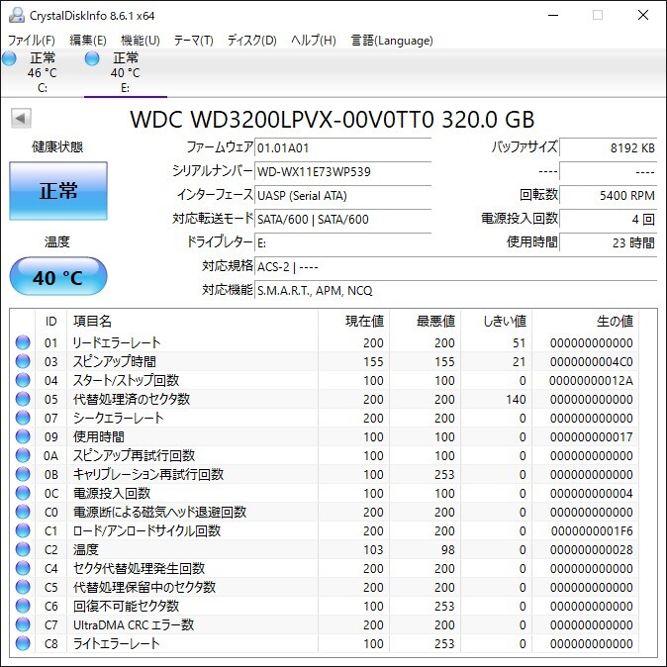This screenshot has height=667, width=667.
Task: Select the リードエラーレート attribute name
Action: coord(117,342)
